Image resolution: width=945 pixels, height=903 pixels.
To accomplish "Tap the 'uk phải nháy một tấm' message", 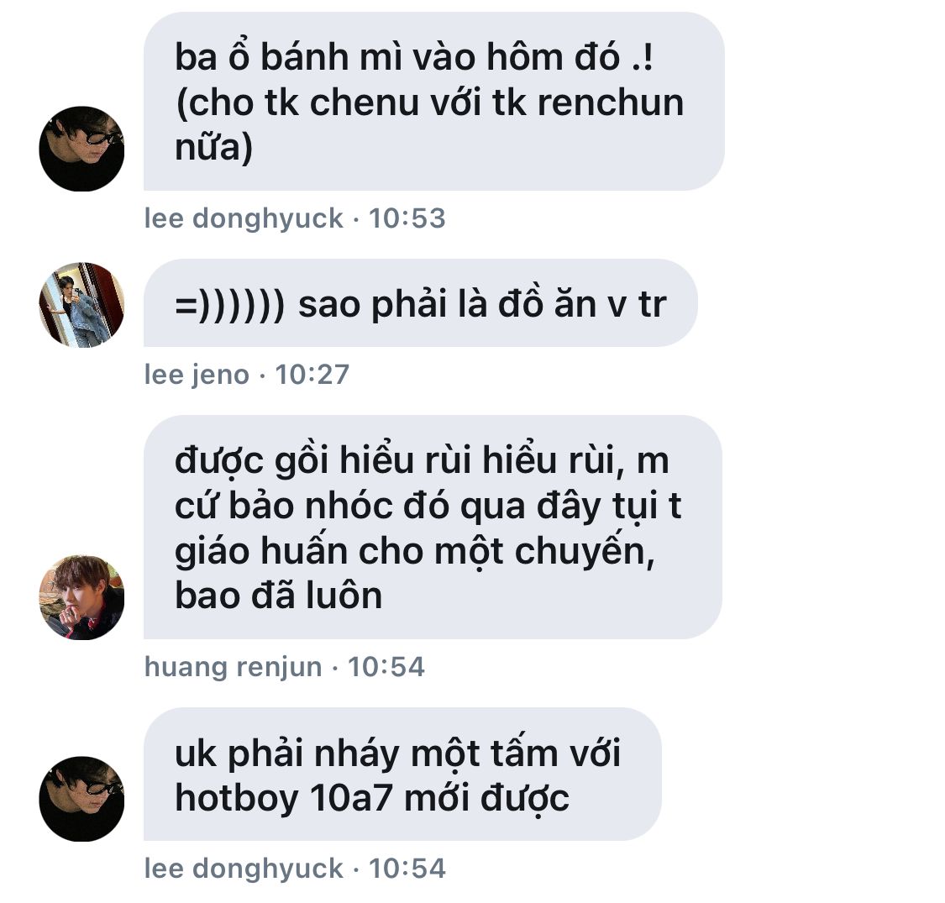I will [x=402, y=774].
